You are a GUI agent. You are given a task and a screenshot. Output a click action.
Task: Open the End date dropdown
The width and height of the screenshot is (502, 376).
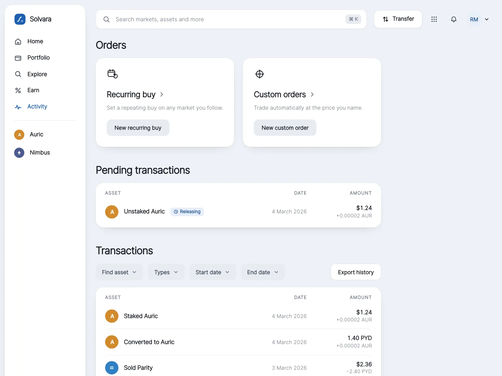263,272
